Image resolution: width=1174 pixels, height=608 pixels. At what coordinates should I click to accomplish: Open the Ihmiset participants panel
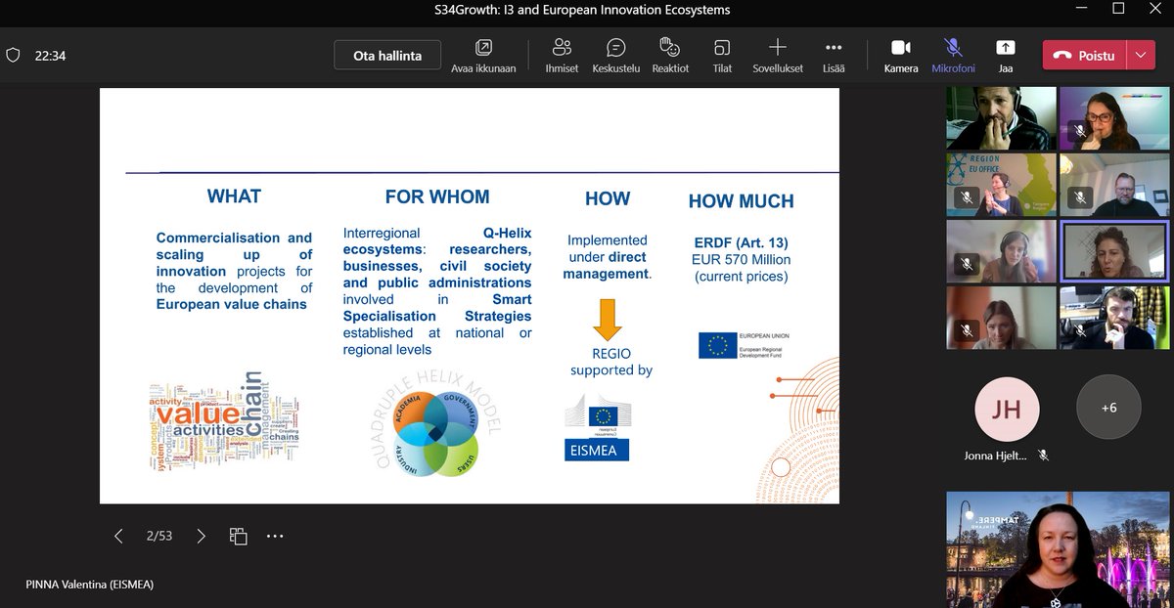562,56
